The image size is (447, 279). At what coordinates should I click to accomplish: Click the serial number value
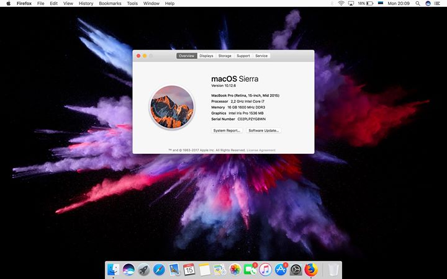point(251,119)
